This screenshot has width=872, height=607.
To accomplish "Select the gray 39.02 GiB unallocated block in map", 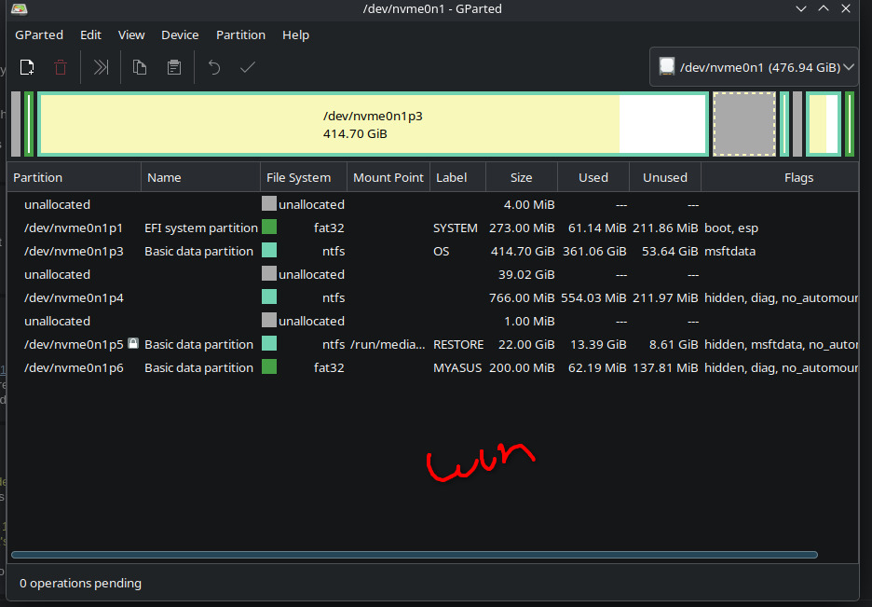I will pos(744,124).
